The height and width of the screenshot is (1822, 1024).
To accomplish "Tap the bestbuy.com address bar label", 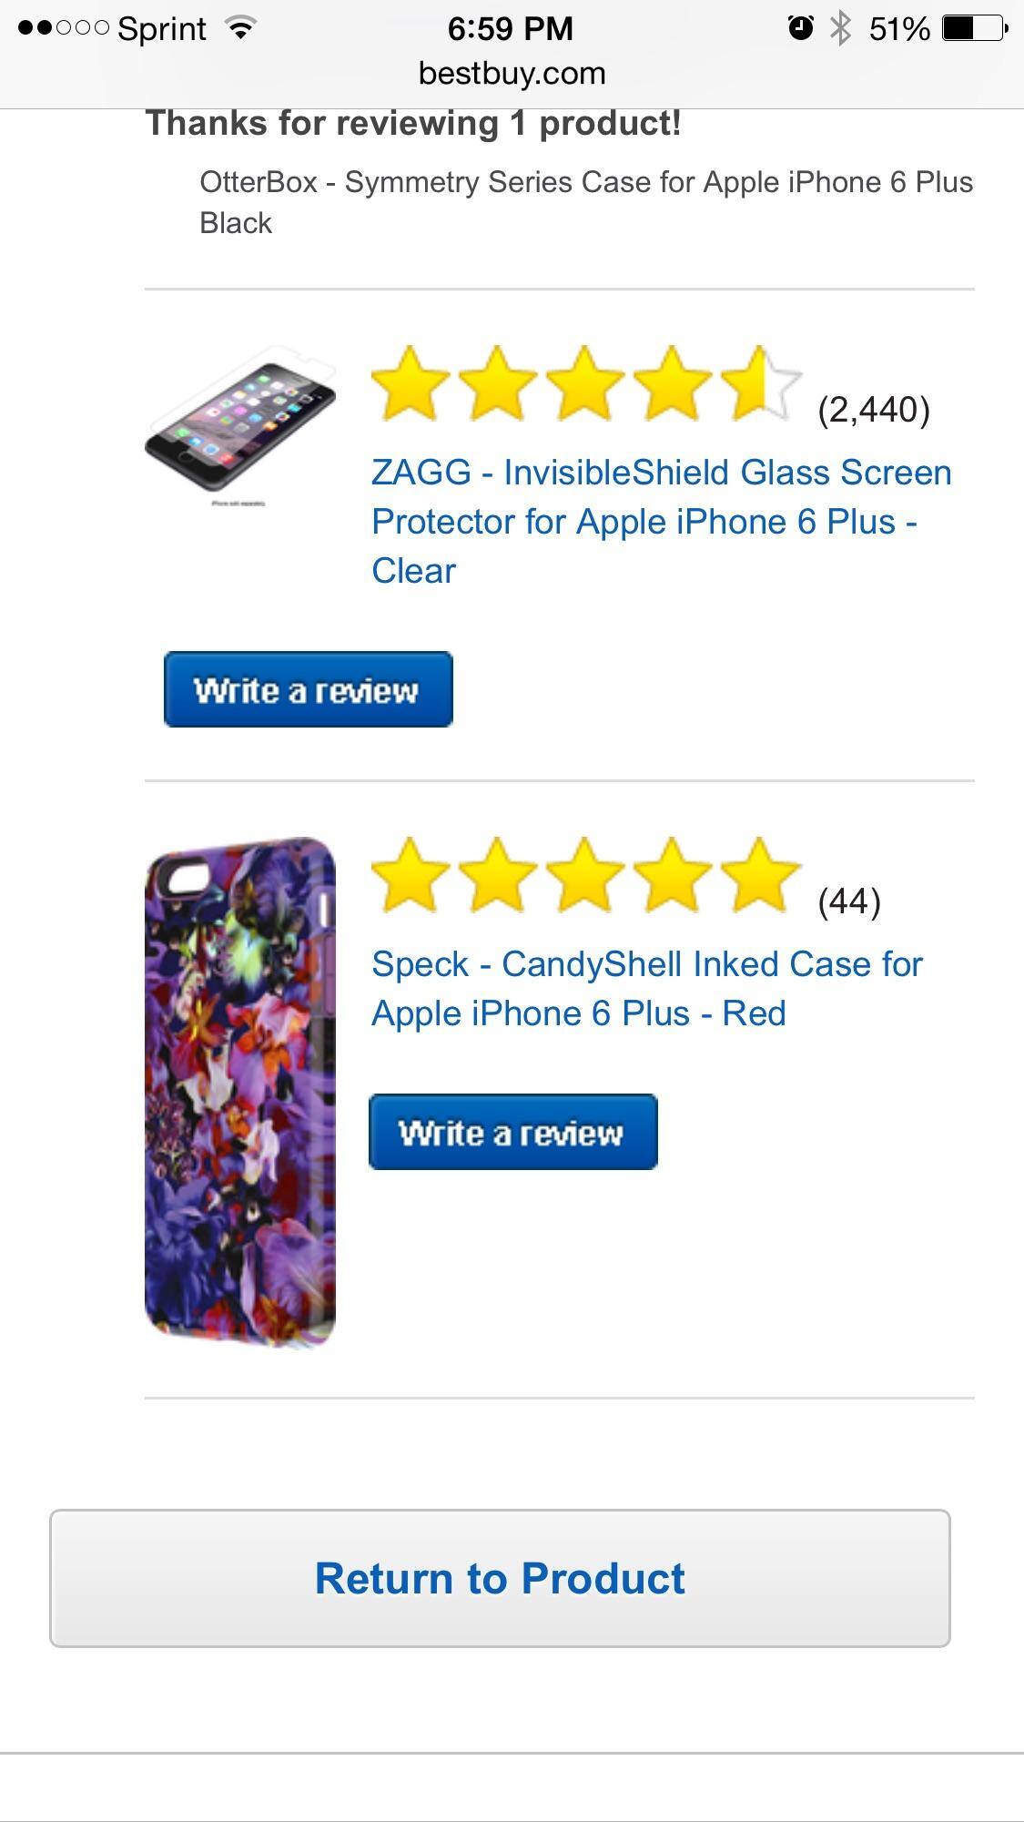I will [x=512, y=75].
